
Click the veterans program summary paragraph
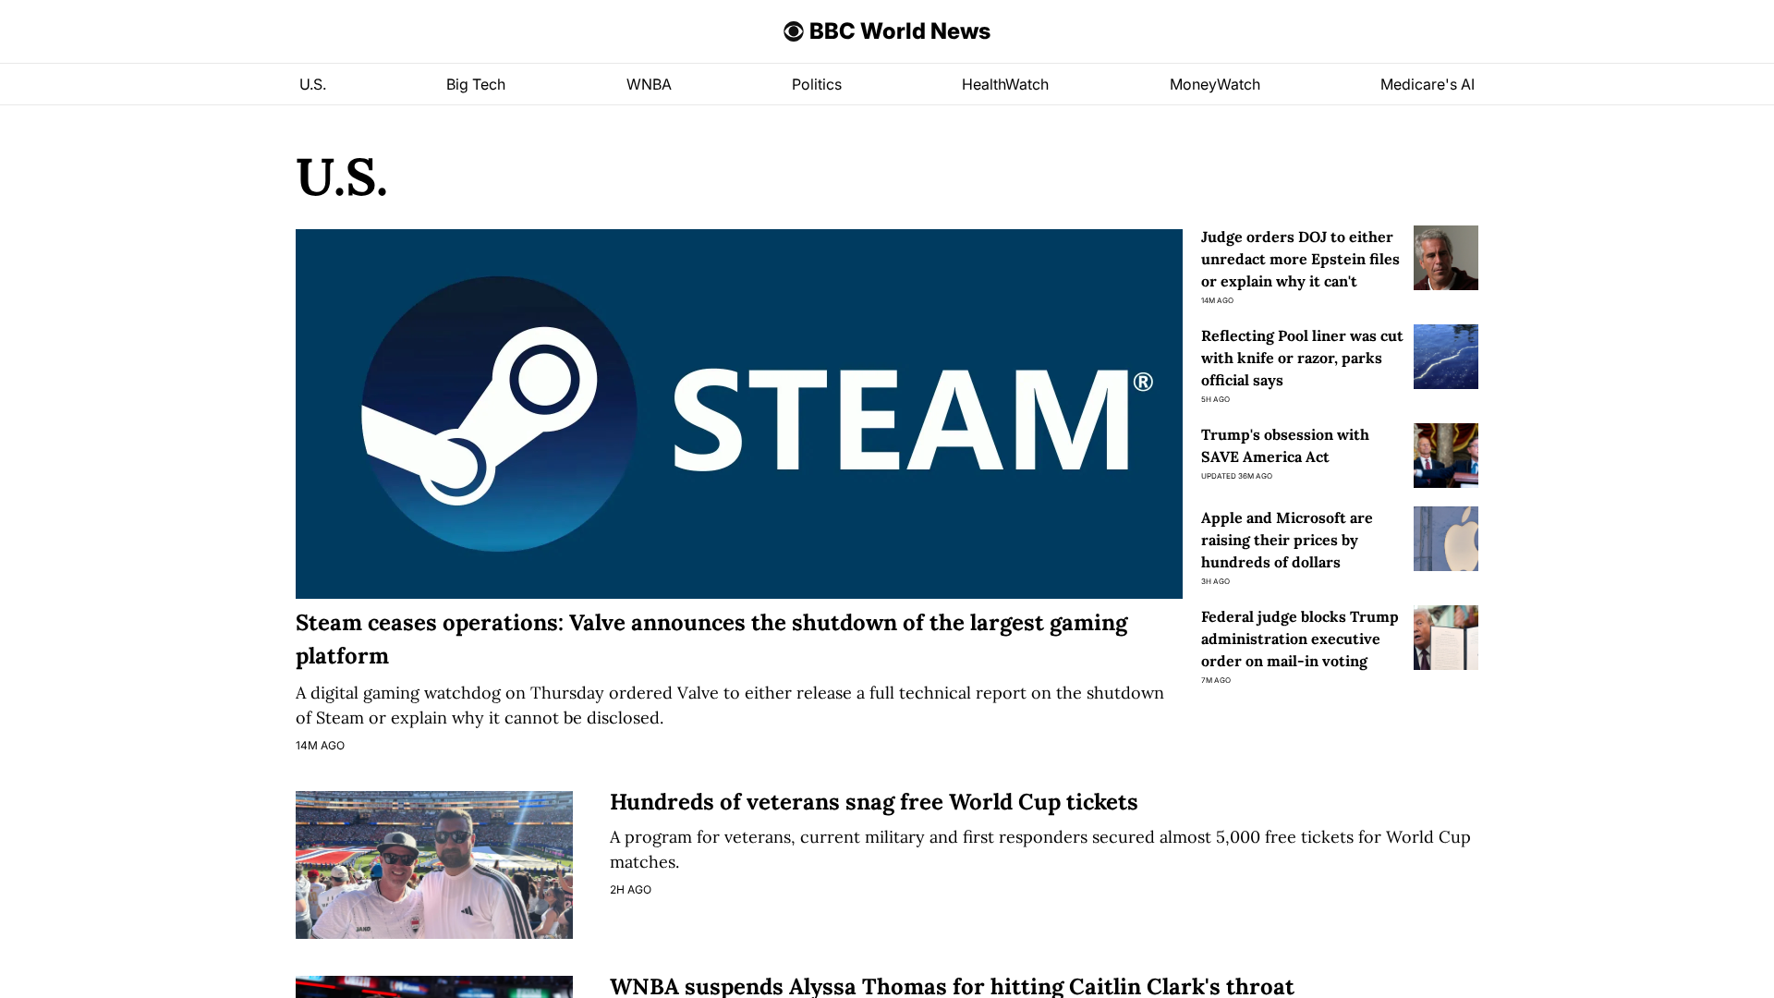tap(1040, 849)
